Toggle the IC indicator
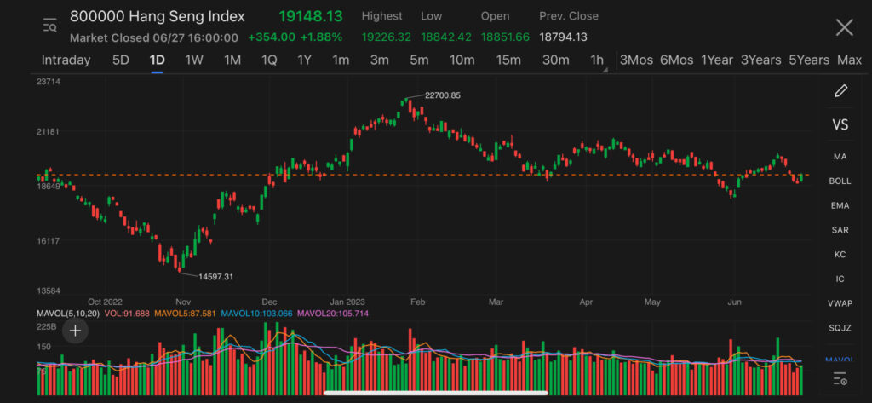Viewport: 872px width, 403px height. pyautogui.click(x=840, y=279)
